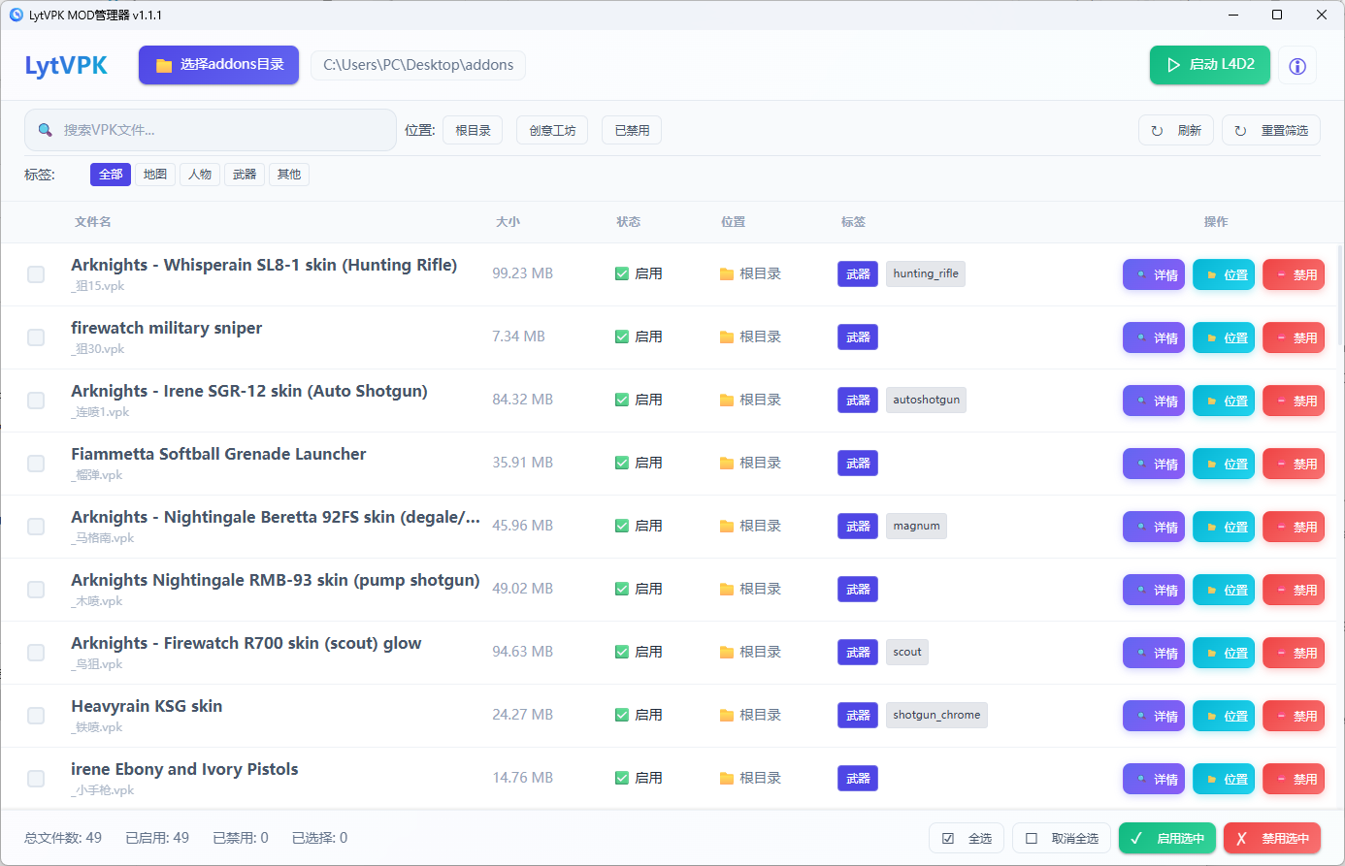Show only 已禁用 mods
Screen dimensions: 1345x866
tap(632, 130)
